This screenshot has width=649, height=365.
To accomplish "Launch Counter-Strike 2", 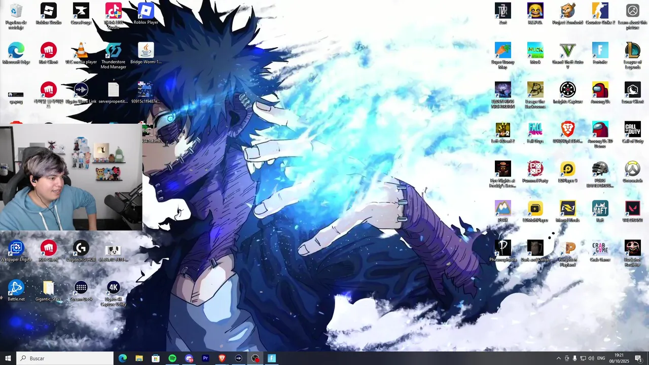I will click(x=600, y=14).
